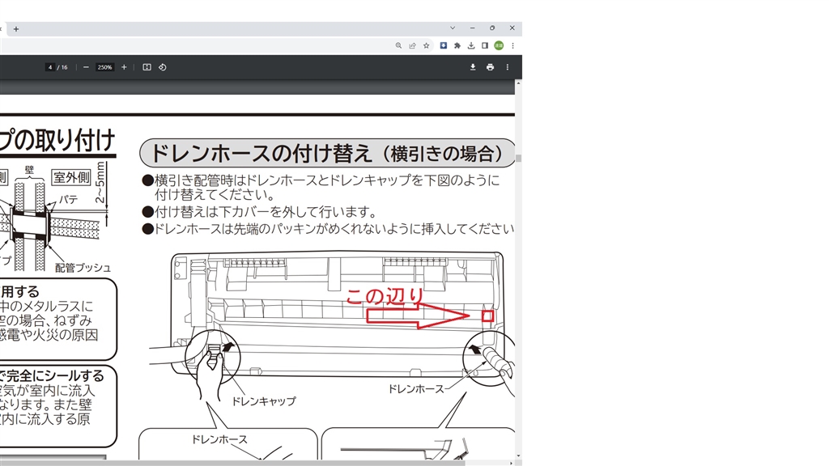Download the PDF from viewer toolbar
This screenshot has width=829, height=466.
click(x=473, y=67)
